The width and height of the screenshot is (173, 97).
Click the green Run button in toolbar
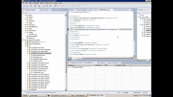[35, 6]
